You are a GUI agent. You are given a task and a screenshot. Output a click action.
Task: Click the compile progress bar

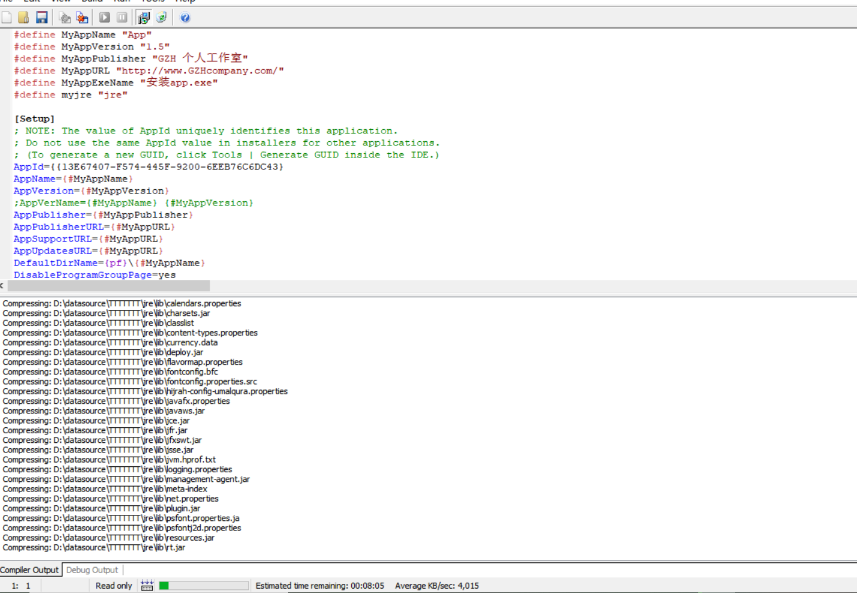(204, 585)
